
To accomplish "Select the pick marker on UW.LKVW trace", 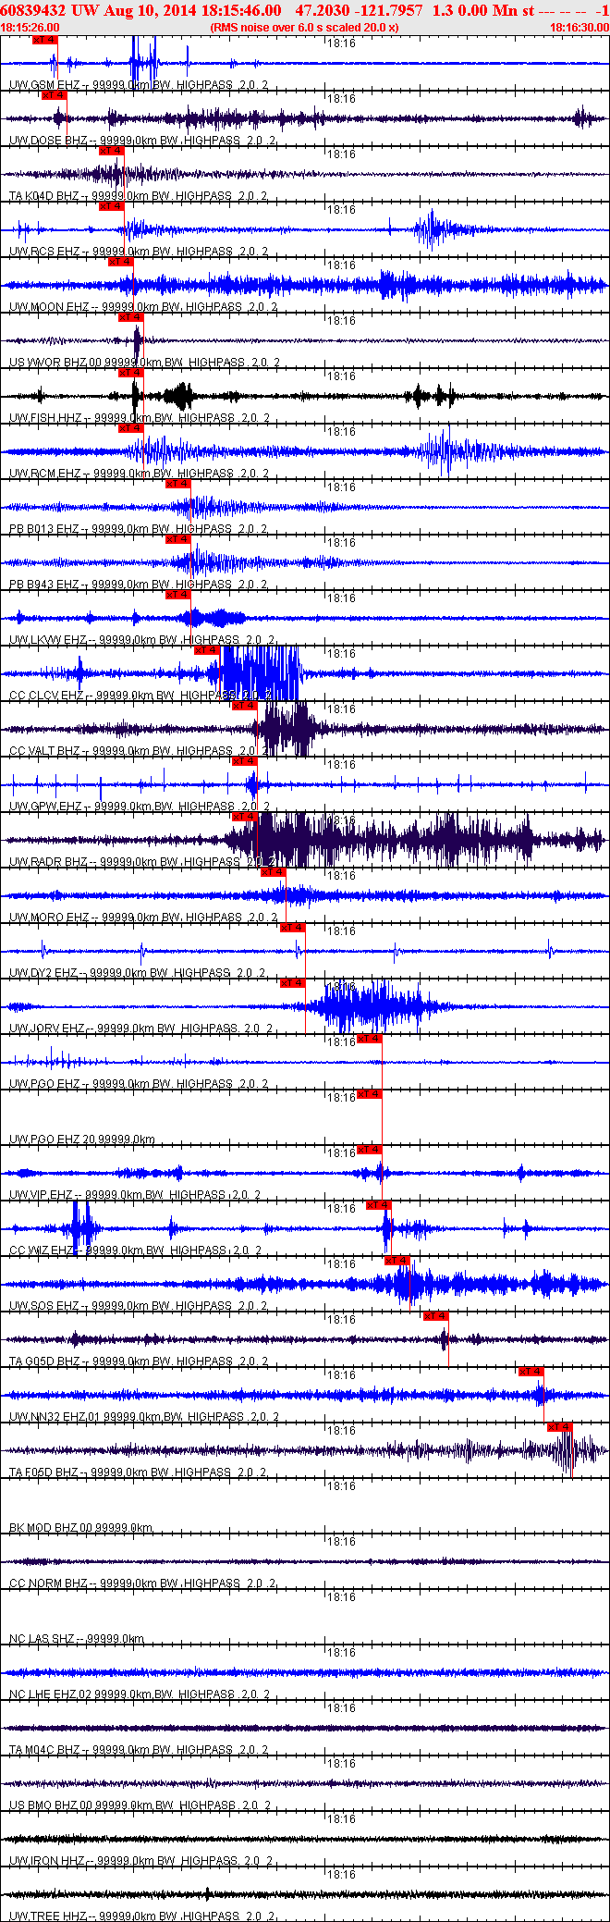I will (x=177, y=595).
